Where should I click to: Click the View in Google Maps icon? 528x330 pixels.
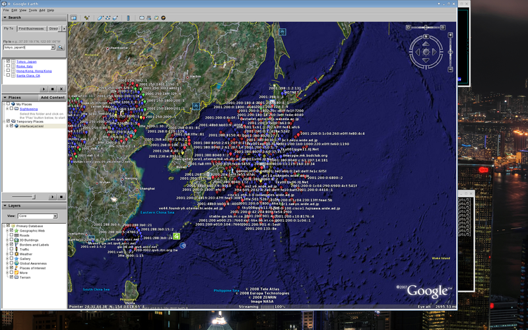[x=156, y=18]
